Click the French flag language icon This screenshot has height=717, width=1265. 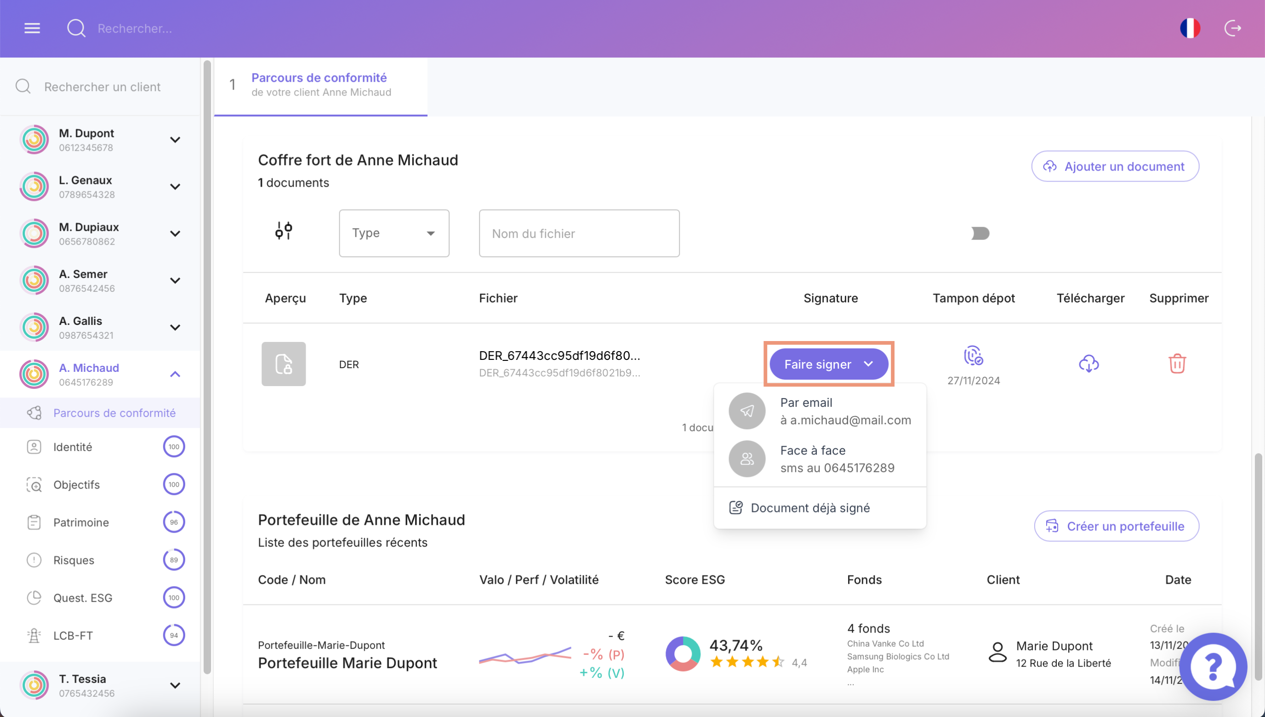pos(1190,28)
